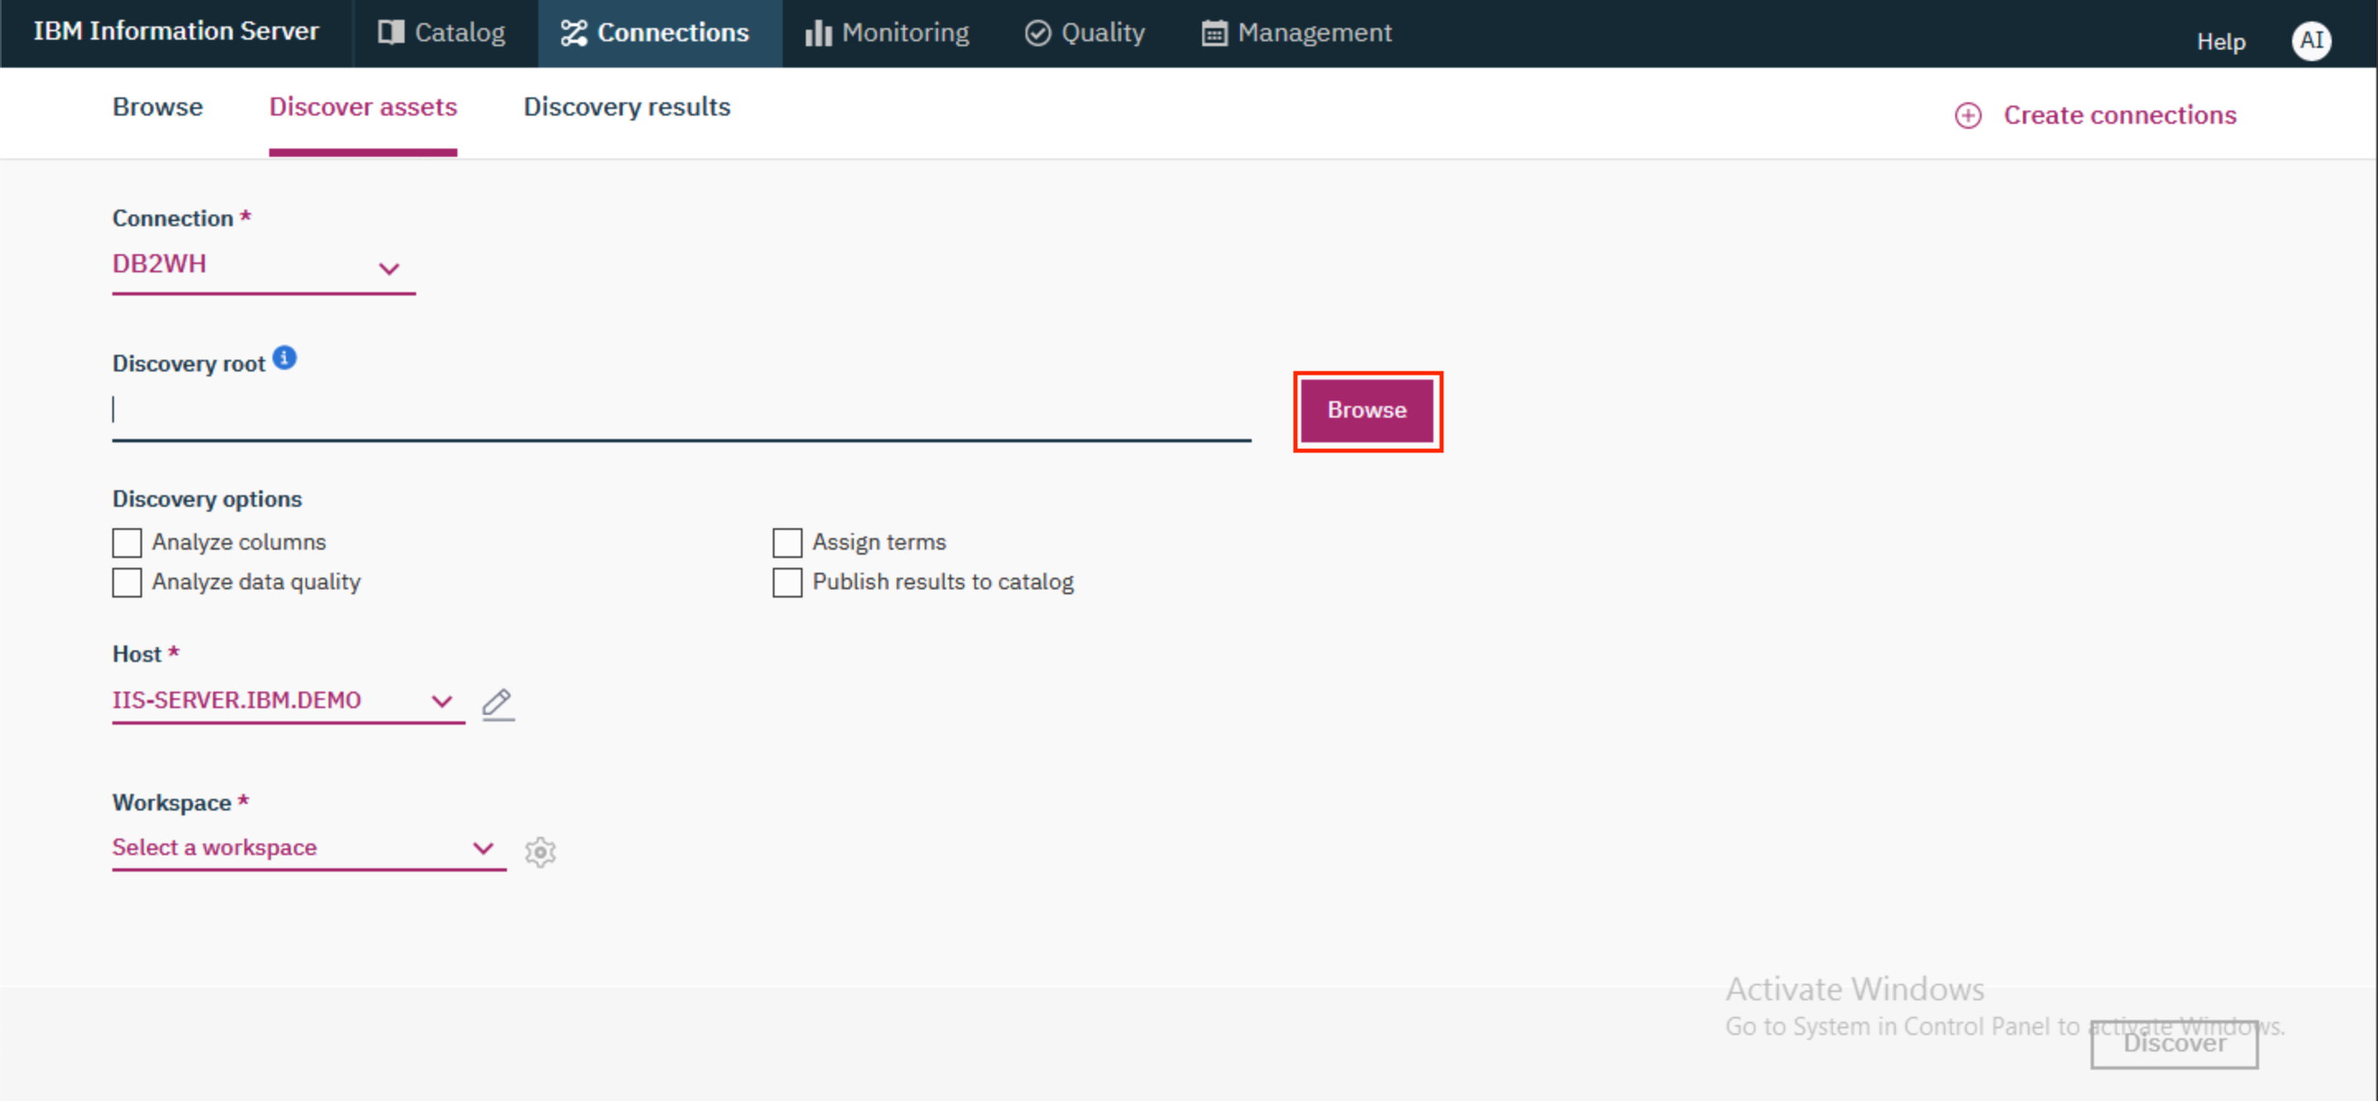
Task: Click the Browse button for discovery root
Action: 1367,409
